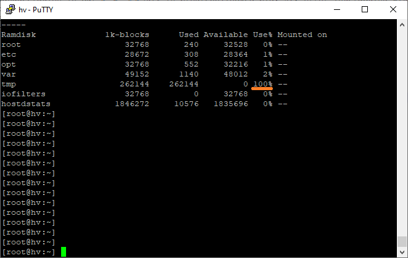Click the 1835696 available value
Viewport: 408px width, 258px height.
(x=231, y=104)
